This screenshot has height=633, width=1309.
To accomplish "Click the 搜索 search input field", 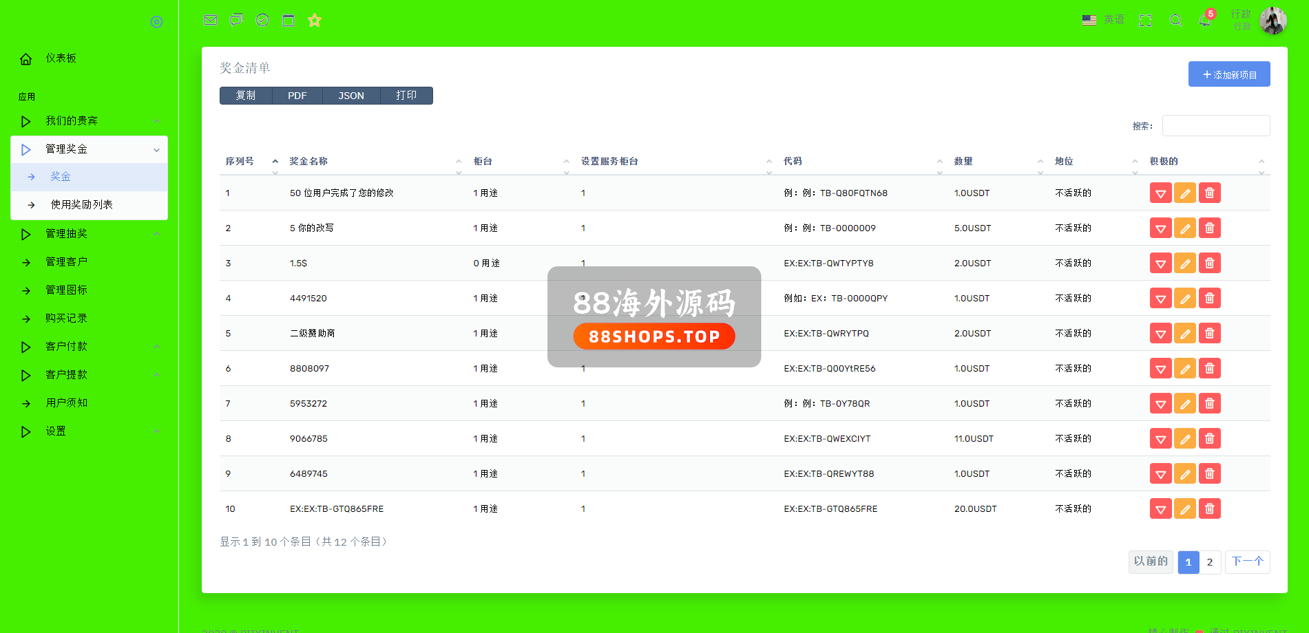I will [x=1216, y=126].
